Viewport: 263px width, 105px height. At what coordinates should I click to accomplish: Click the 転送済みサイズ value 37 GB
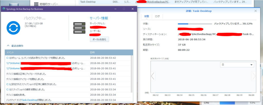click(182, 45)
